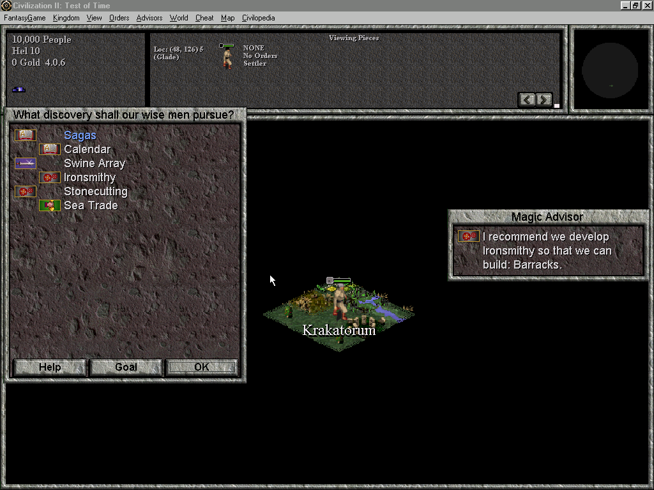Close the Civilization II window
This screenshot has height=490, width=654.
coord(647,5)
